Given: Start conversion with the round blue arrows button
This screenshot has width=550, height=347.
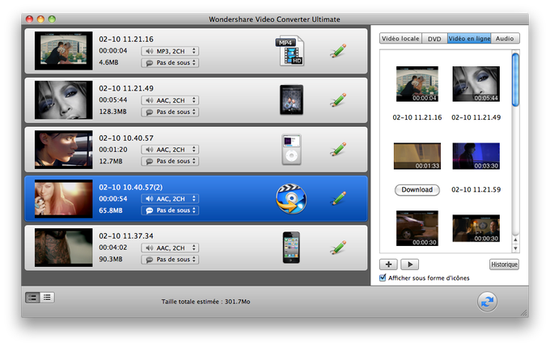Looking at the screenshot, I should (x=487, y=302).
